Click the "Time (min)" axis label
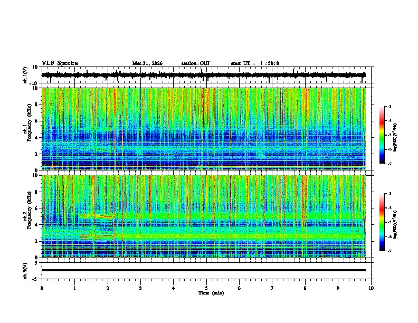Screen dimensions: 418x323 (211, 293)
